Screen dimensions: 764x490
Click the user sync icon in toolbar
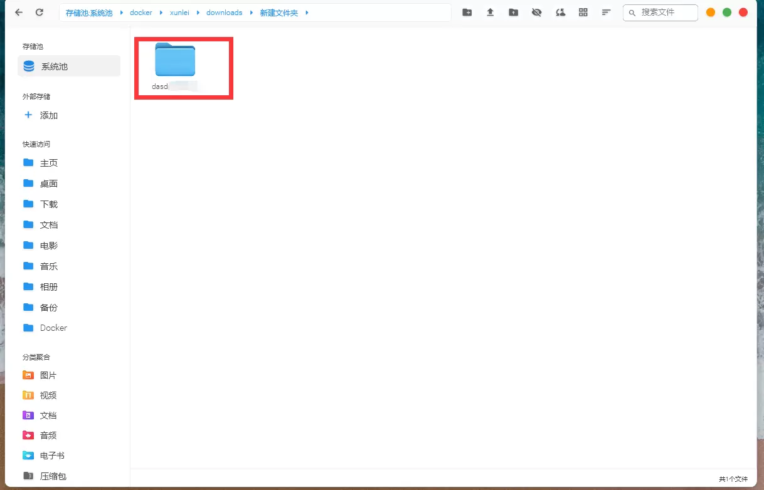tap(560, 13)
